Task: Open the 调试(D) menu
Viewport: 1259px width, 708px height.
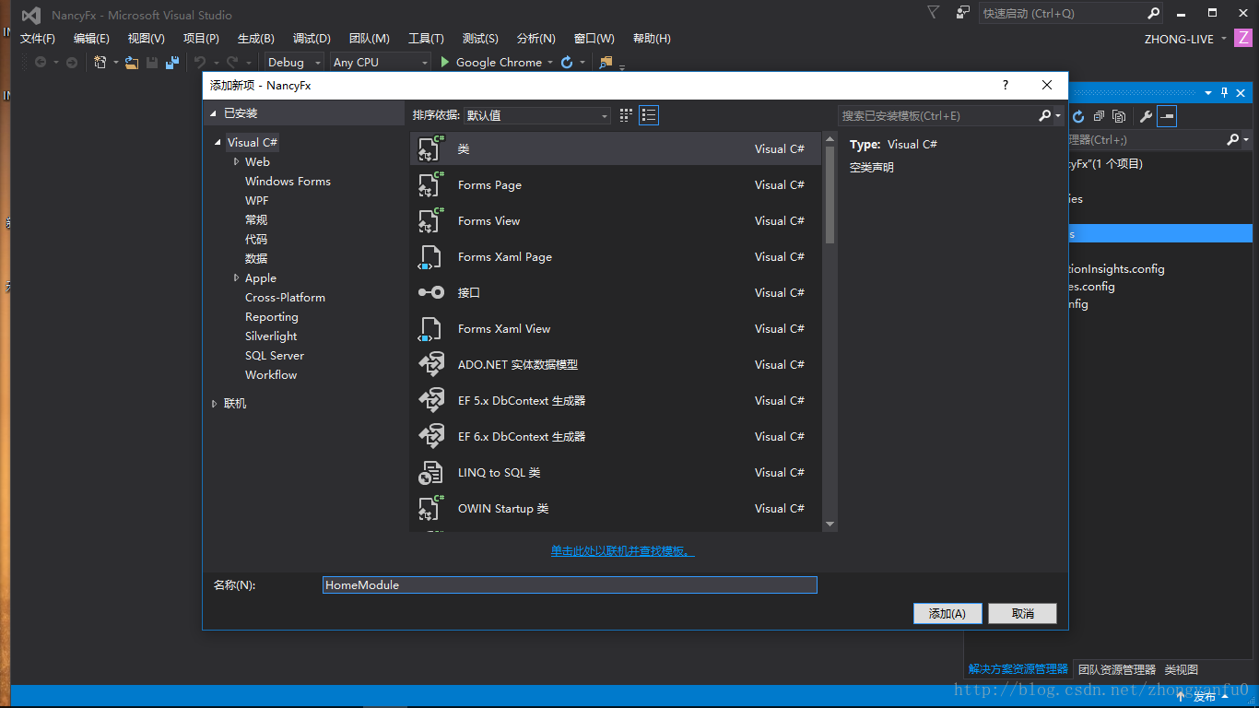Action: point(312,39)
